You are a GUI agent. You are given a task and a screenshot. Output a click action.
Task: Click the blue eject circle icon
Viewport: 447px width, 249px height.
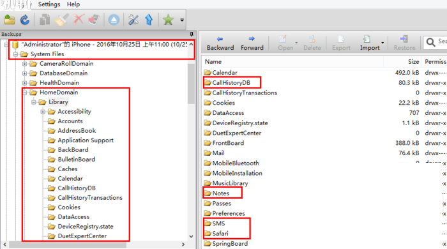click(114, 20)
